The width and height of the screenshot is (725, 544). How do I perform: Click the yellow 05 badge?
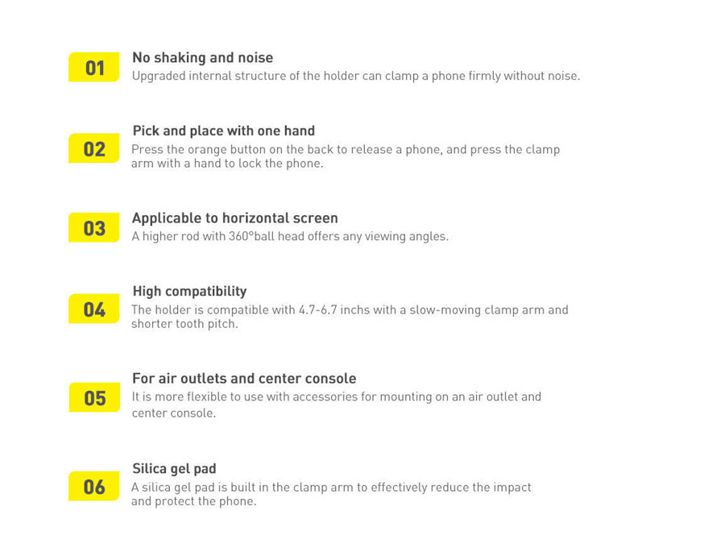coord(94,397)
